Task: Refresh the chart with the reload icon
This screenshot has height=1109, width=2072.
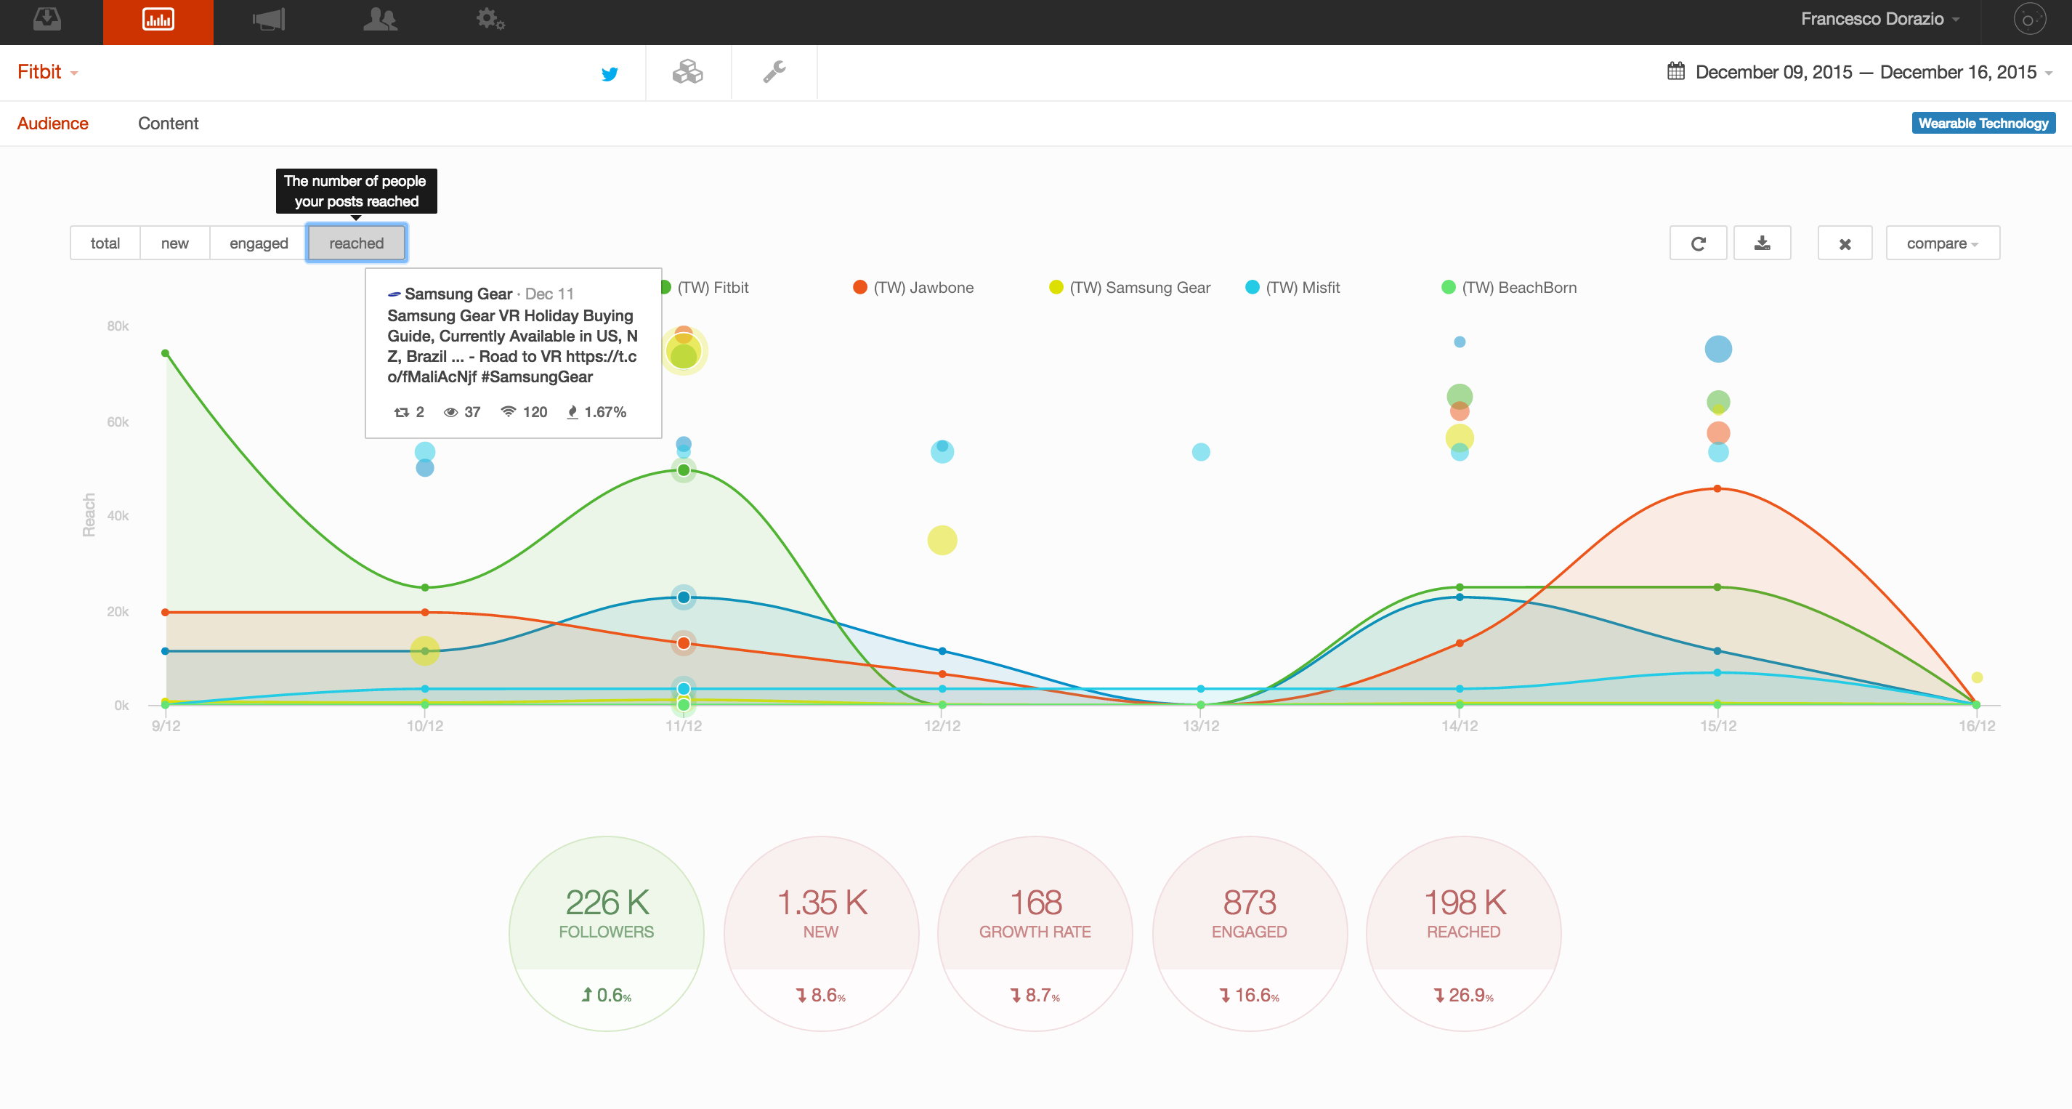Action: 1698,243
